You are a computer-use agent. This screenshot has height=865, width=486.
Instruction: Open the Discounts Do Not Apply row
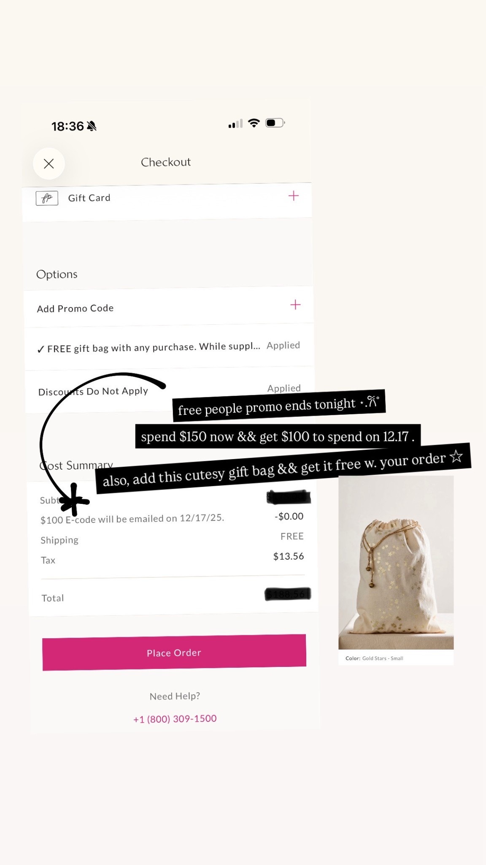click(169, 391)
